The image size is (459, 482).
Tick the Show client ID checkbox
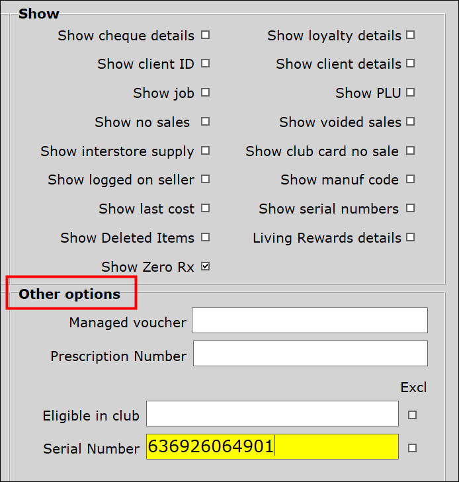[x=206, y=63]
